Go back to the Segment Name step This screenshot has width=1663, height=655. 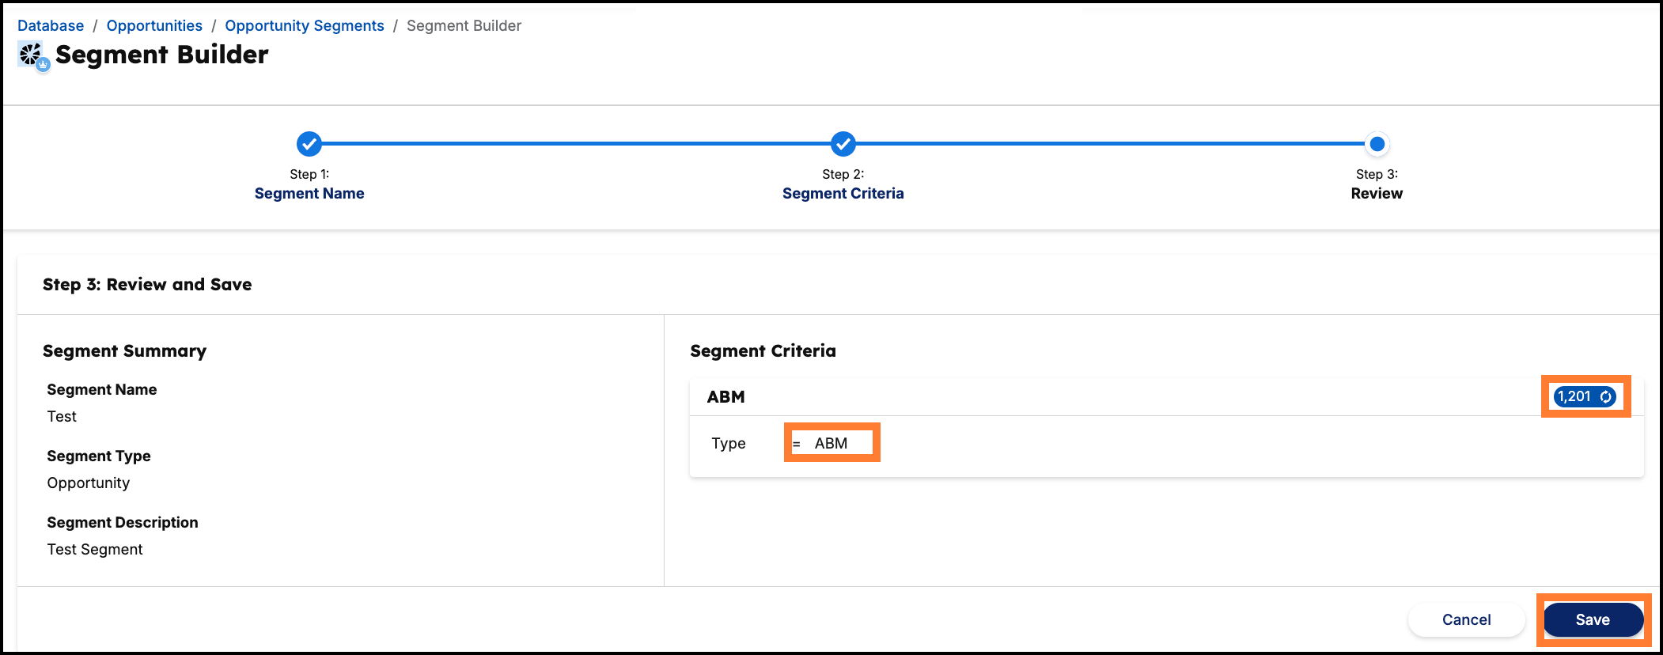pos(309,193)
